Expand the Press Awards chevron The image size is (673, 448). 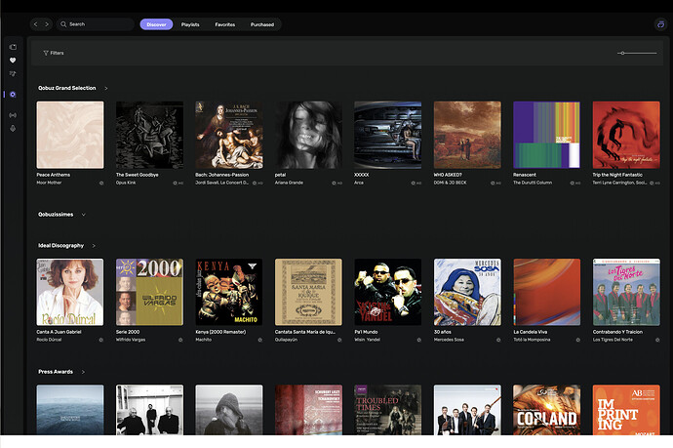tap(83, 372)
